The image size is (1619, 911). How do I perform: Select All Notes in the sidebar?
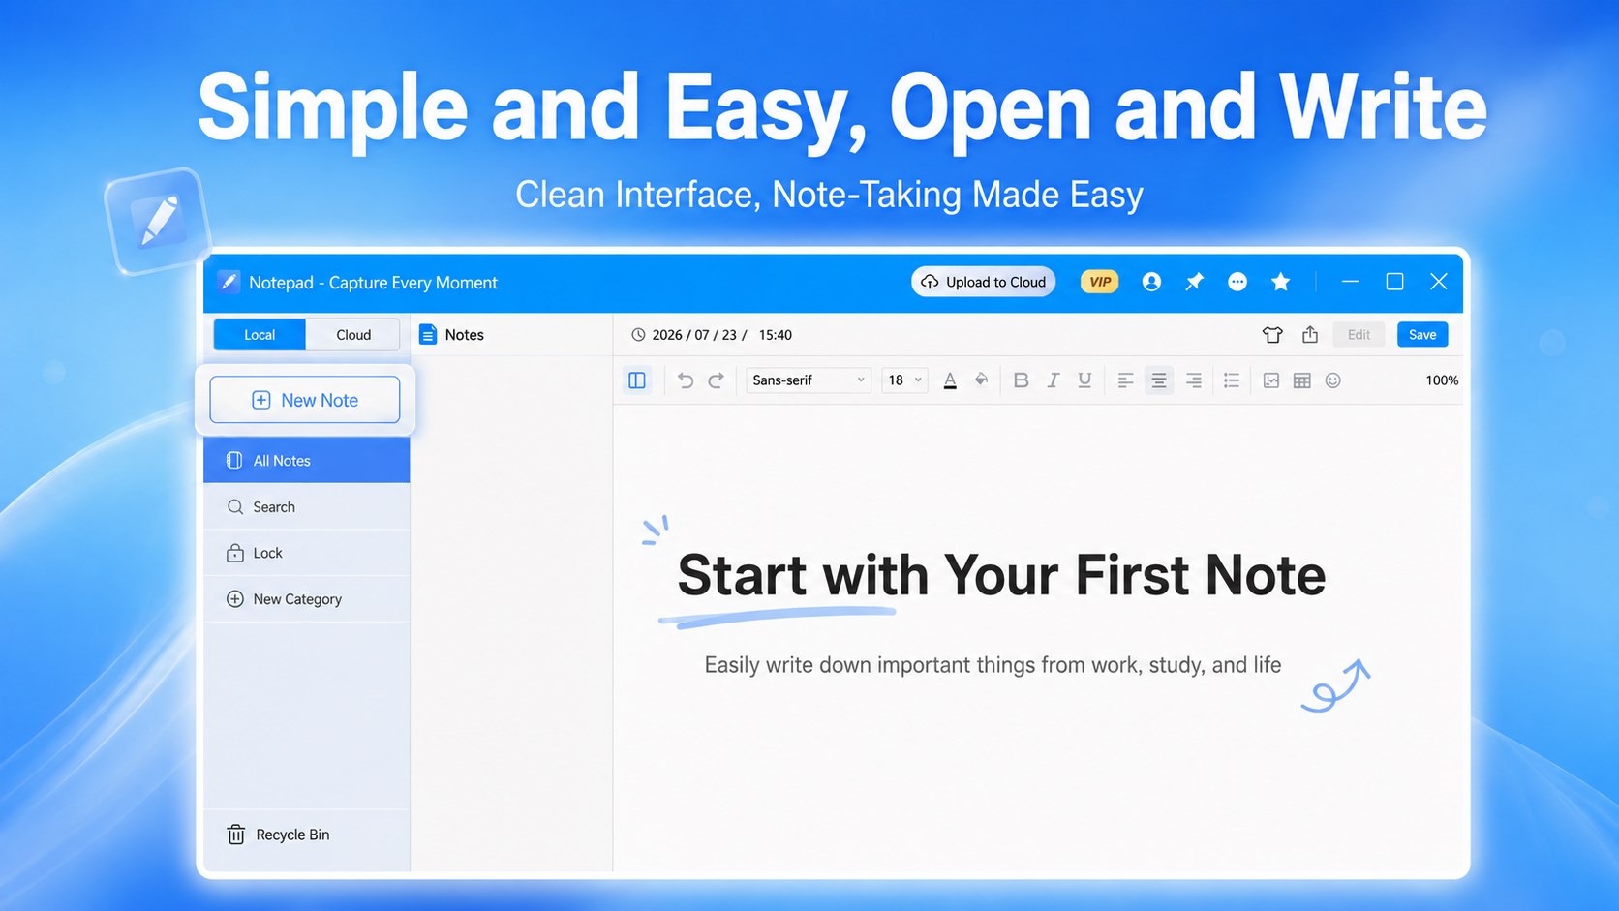pyautogui.click(x=307, y=461)
